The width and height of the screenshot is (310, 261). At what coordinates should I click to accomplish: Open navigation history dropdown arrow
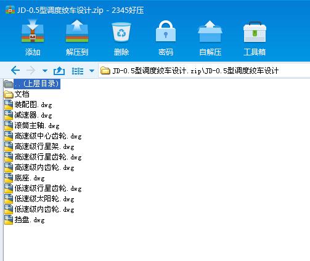pos(45,71)
